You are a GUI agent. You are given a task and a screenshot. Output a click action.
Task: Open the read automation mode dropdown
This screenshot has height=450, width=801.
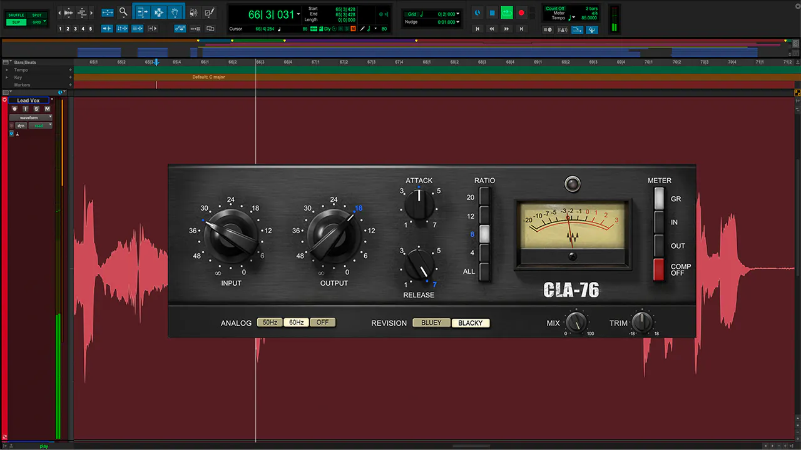[40, 126]
